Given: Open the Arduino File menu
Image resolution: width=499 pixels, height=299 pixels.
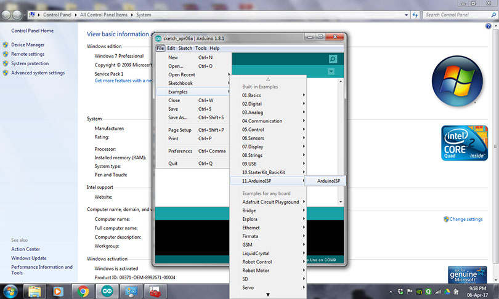Looking at the screenshot, I should click(x=160, y=49).
